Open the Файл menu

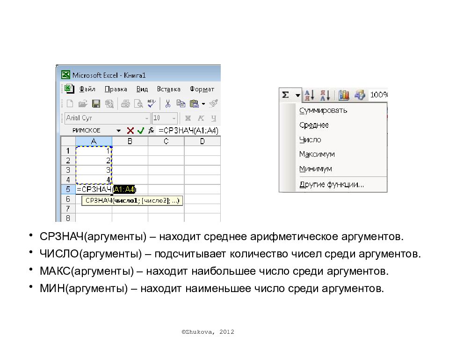pyautogui.click(x=87, y=89)
